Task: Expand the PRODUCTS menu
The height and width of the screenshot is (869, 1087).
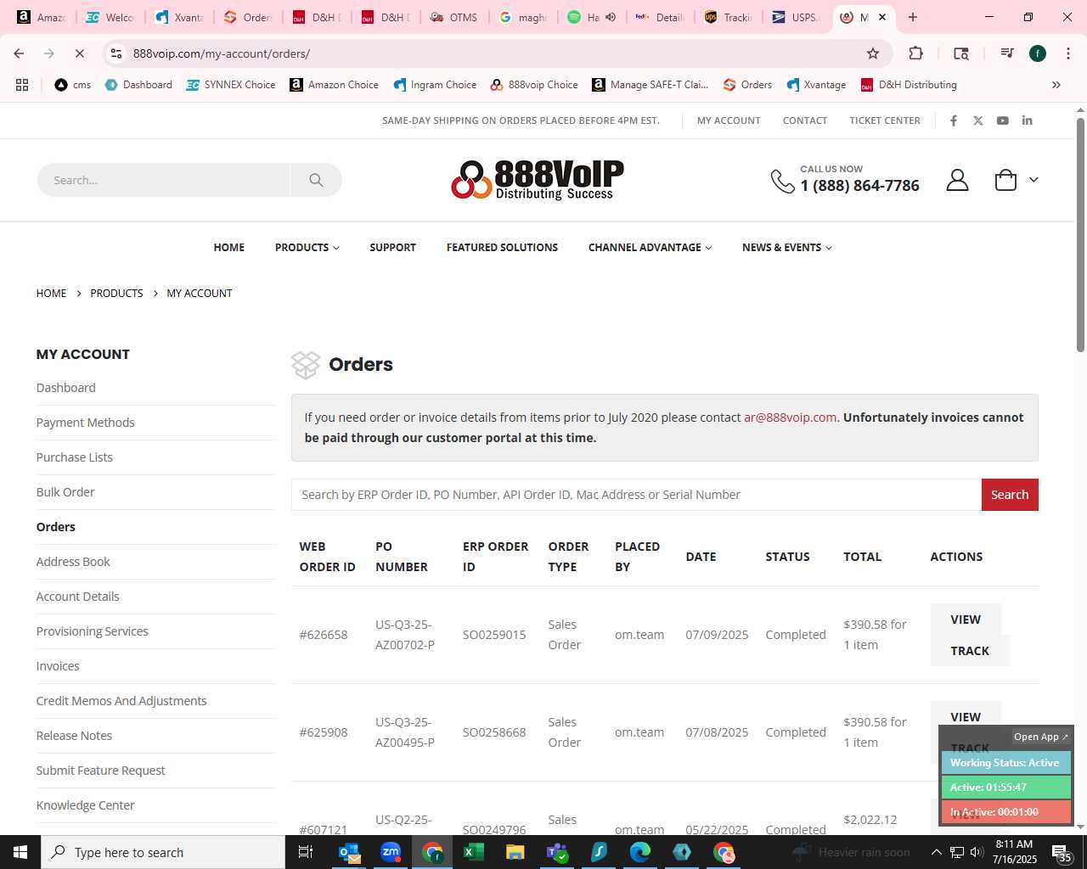Action: [307, 248]
